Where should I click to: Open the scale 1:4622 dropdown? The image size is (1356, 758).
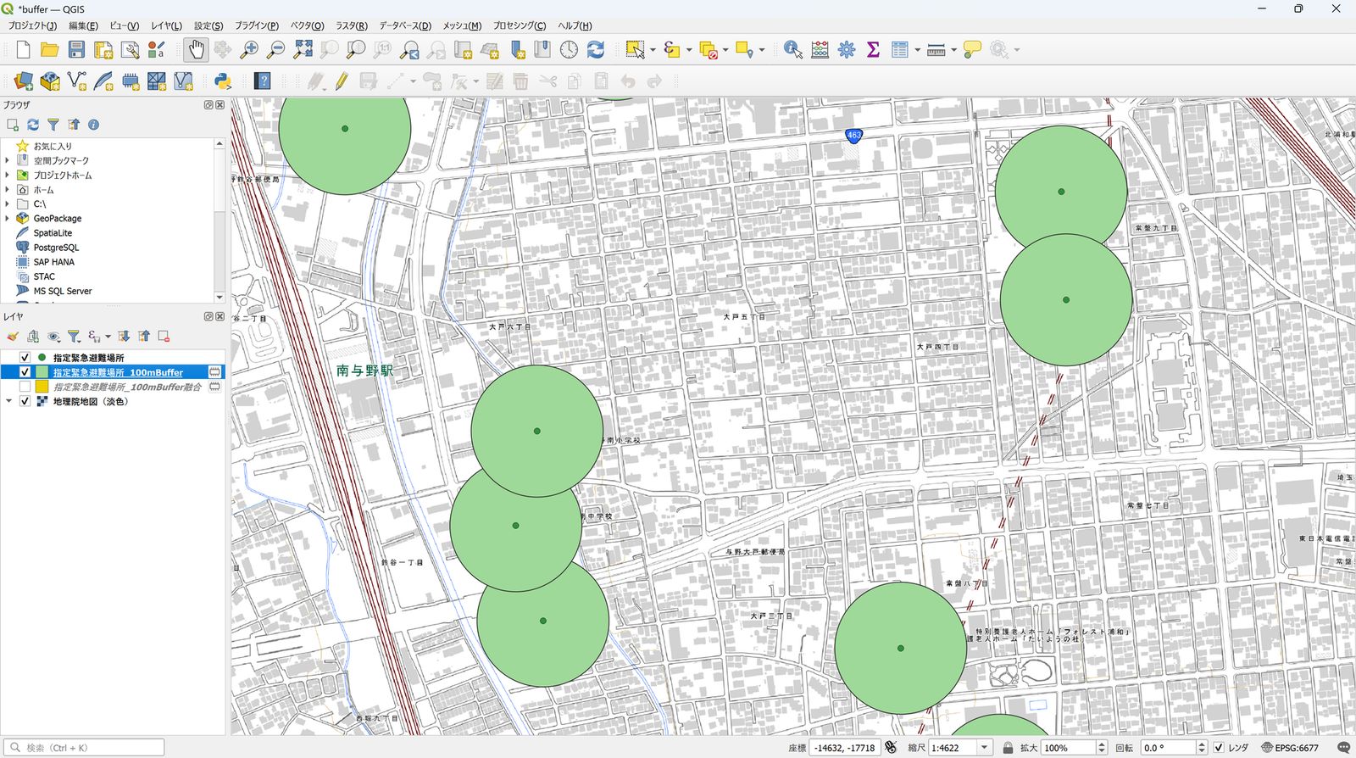(984, 748)
